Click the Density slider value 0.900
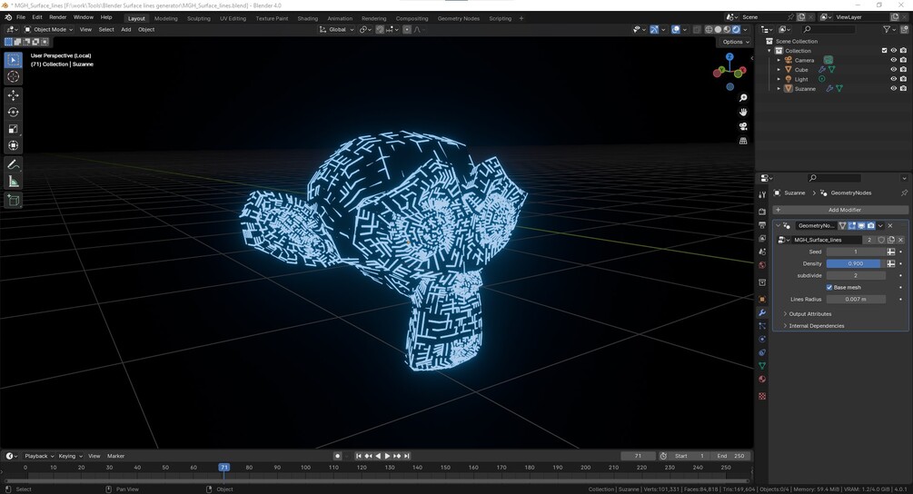 (856, 263)
